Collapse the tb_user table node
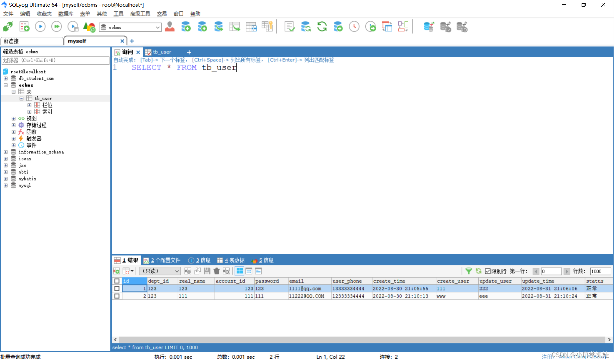 22,99
